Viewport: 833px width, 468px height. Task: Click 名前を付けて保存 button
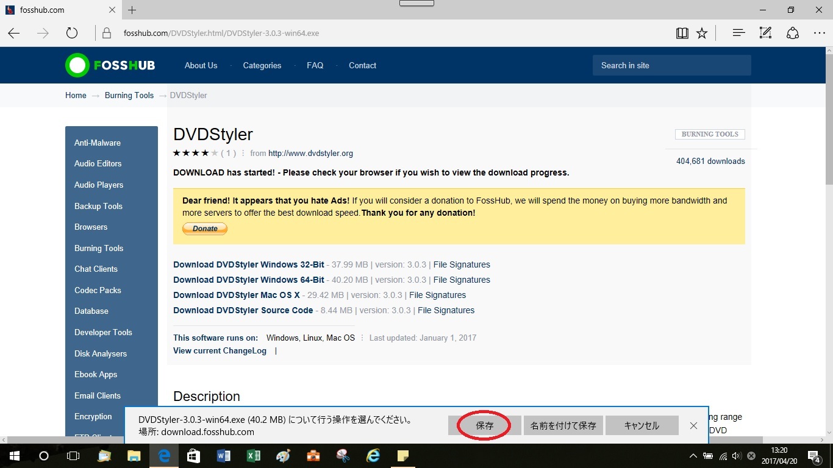pos(563,426)
